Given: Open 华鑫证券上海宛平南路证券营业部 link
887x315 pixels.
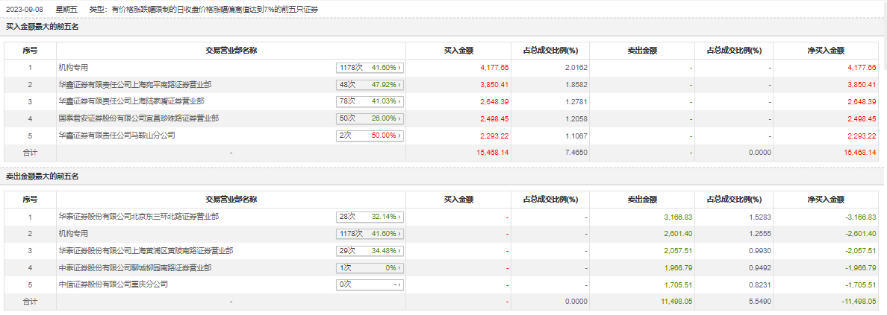Looking at the screenshot, I should [134, 84].
